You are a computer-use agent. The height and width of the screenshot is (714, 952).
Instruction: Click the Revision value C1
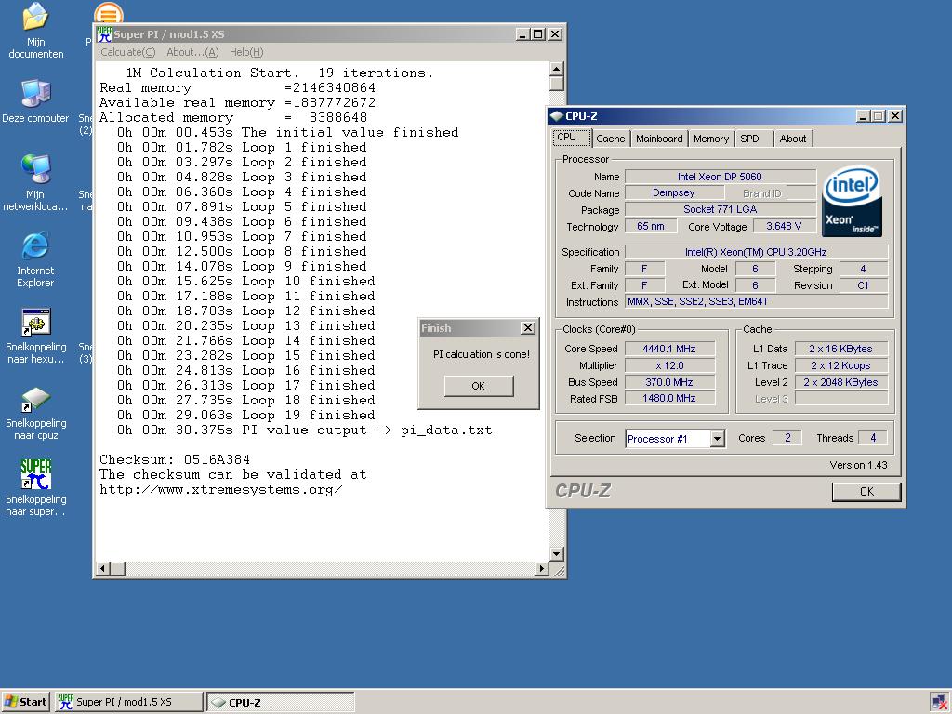864,285
